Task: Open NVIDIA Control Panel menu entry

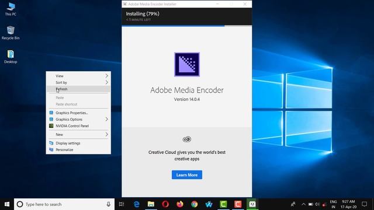Action: tap(78, 126)
